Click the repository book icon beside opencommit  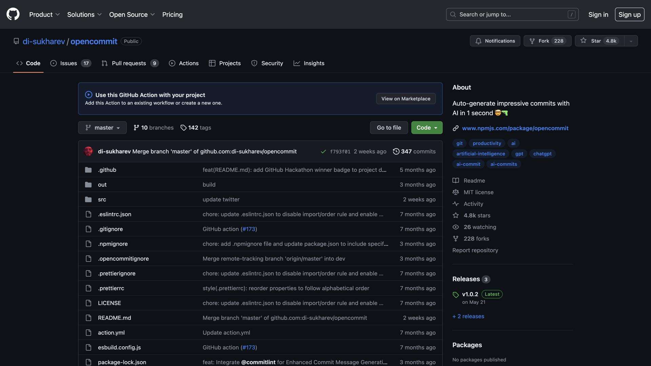(16, 41)
